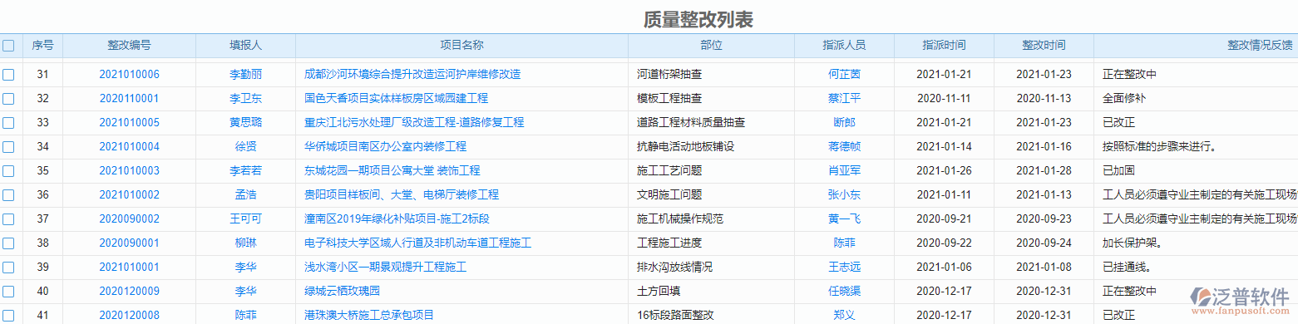
Task: Check the box for row 40
Action: pyautogui.click(x=8, y=292)
